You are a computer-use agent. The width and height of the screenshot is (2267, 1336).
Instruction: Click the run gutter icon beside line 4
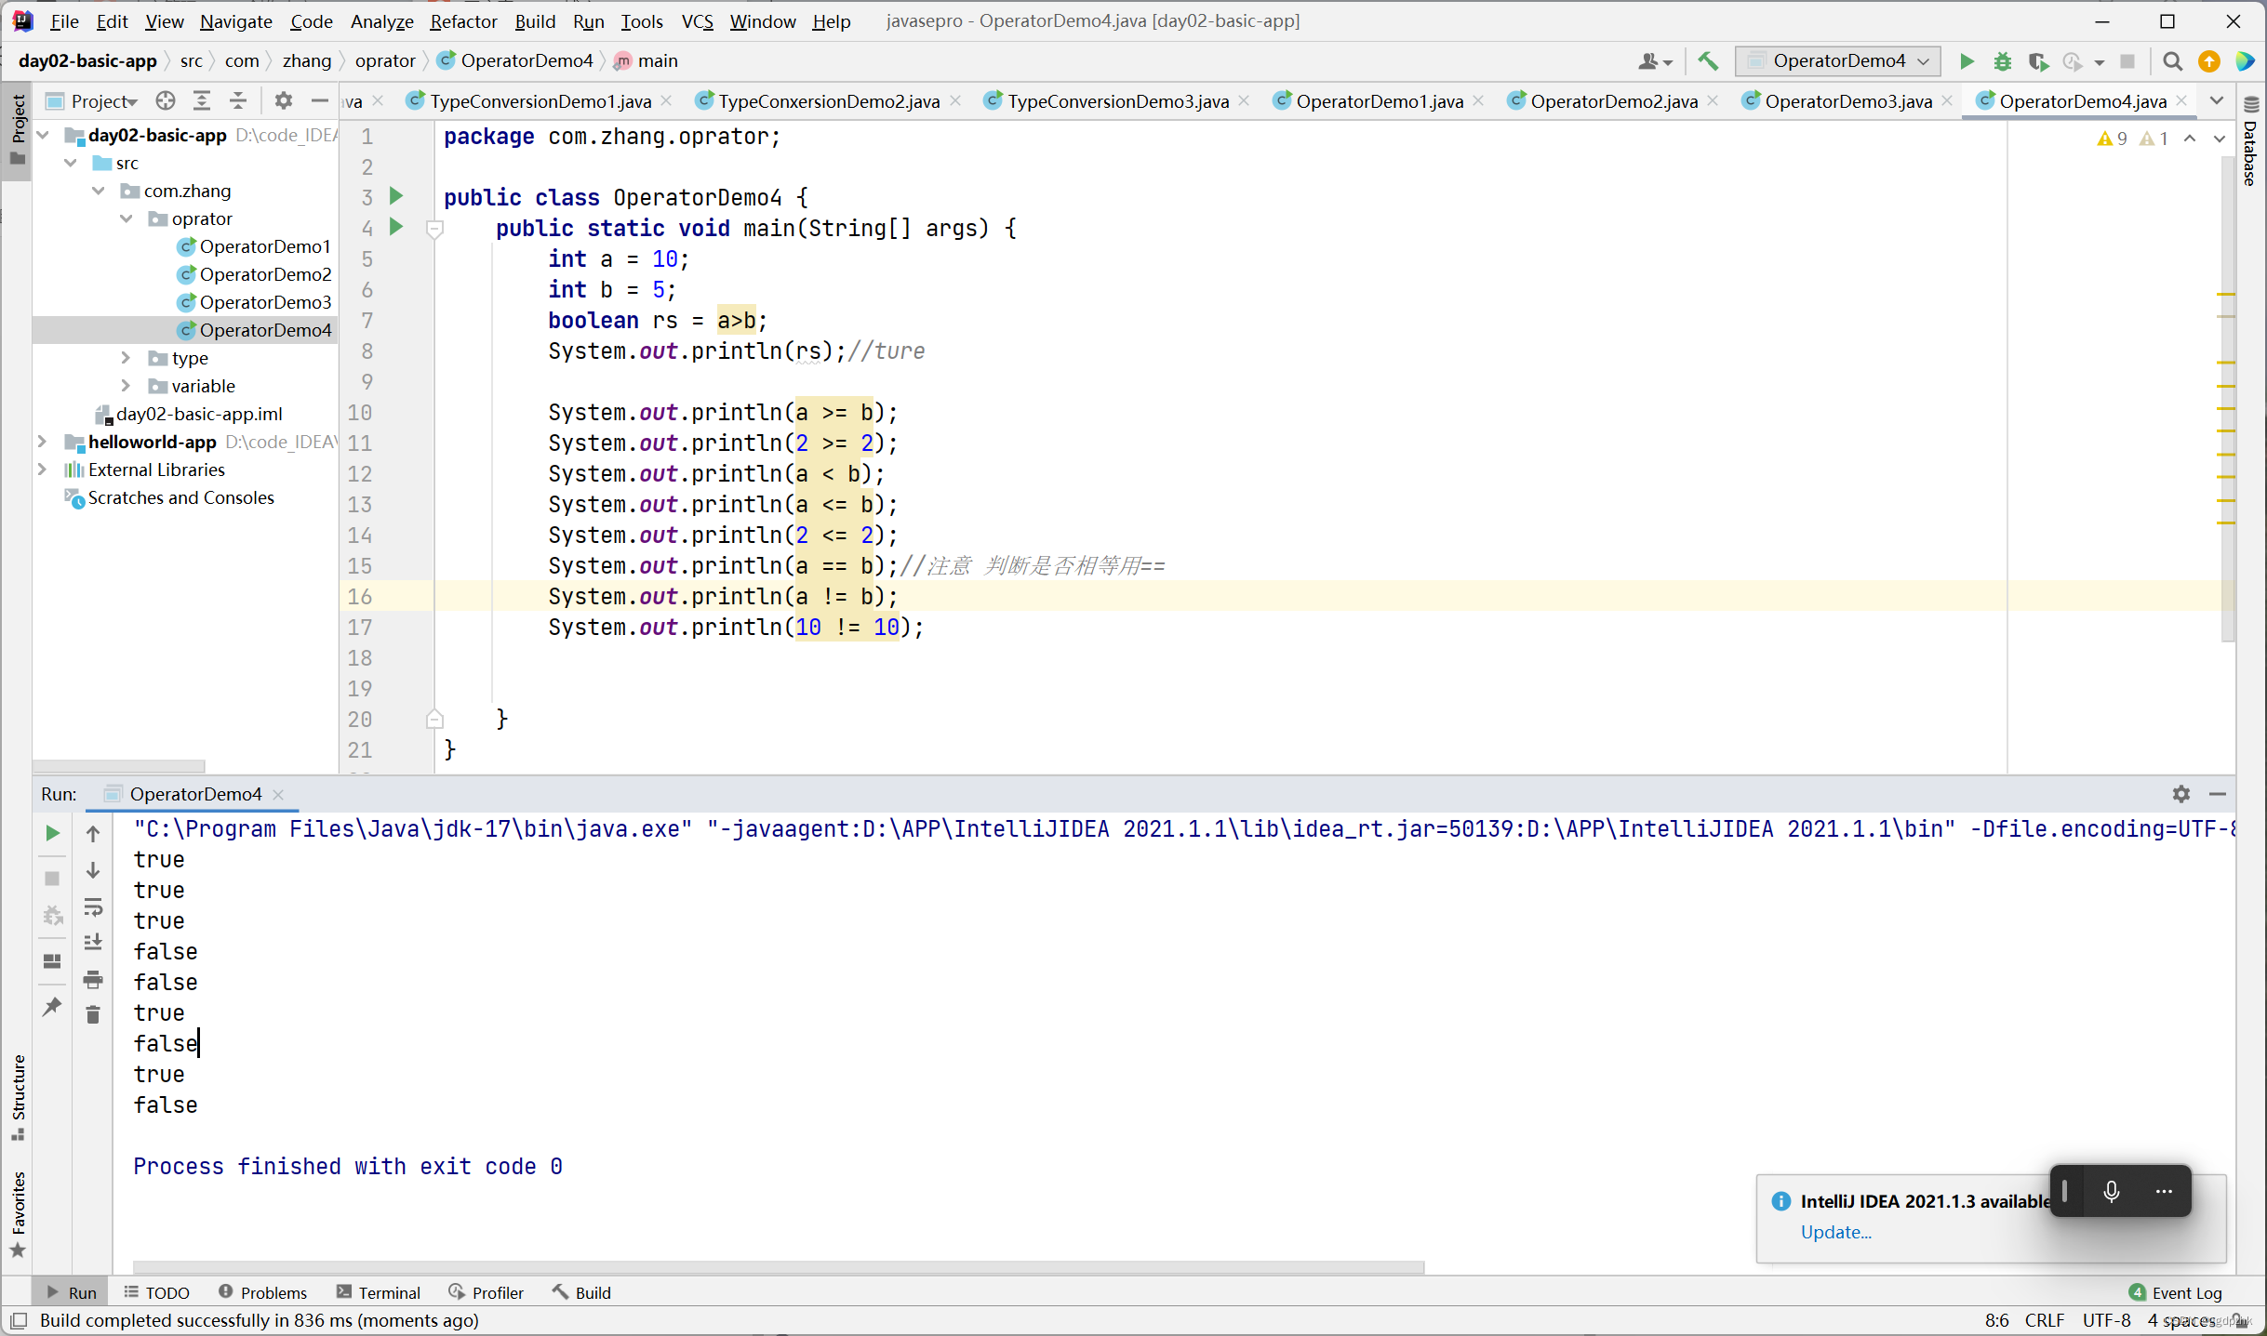click(x=396, y=227)
